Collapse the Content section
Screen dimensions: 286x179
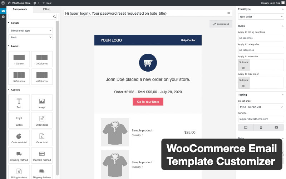point(14,90)
